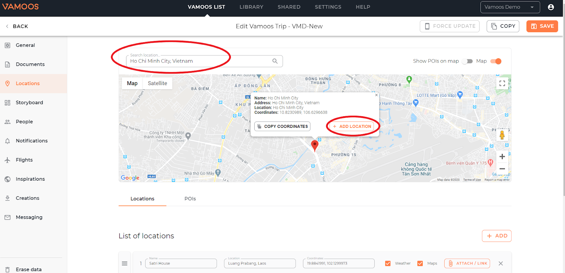Click the People sidebar icon
The width and height of the screenshot is (565, 273).
(7, 122)
